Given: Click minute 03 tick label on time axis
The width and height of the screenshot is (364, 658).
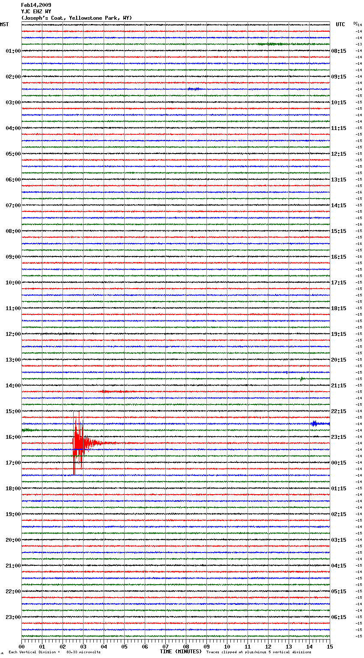Looking at the screenshot, I should coord(83,646).
